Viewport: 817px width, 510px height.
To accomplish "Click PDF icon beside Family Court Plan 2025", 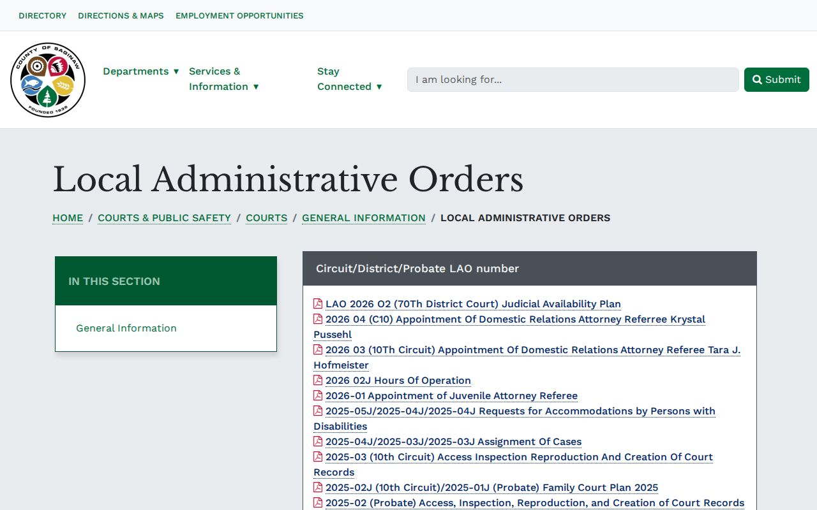I will coord(318,487).
